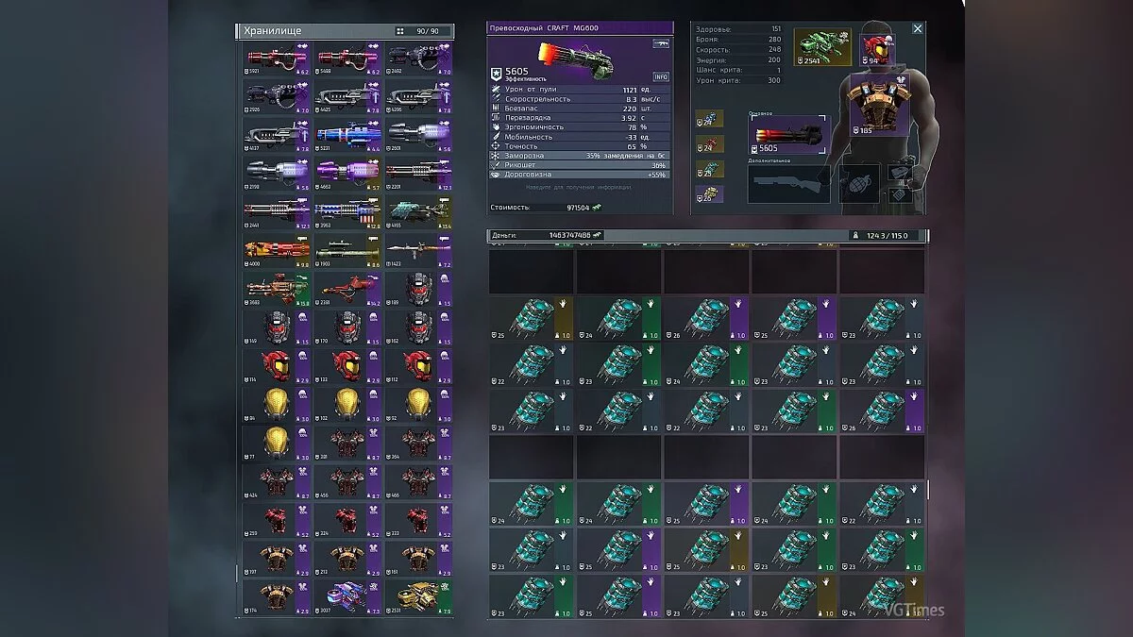The height and width of the screenshot is (637, 1133).
Task: Select the empty secondary shotgun slot
Action: click(x=788, y=184)
